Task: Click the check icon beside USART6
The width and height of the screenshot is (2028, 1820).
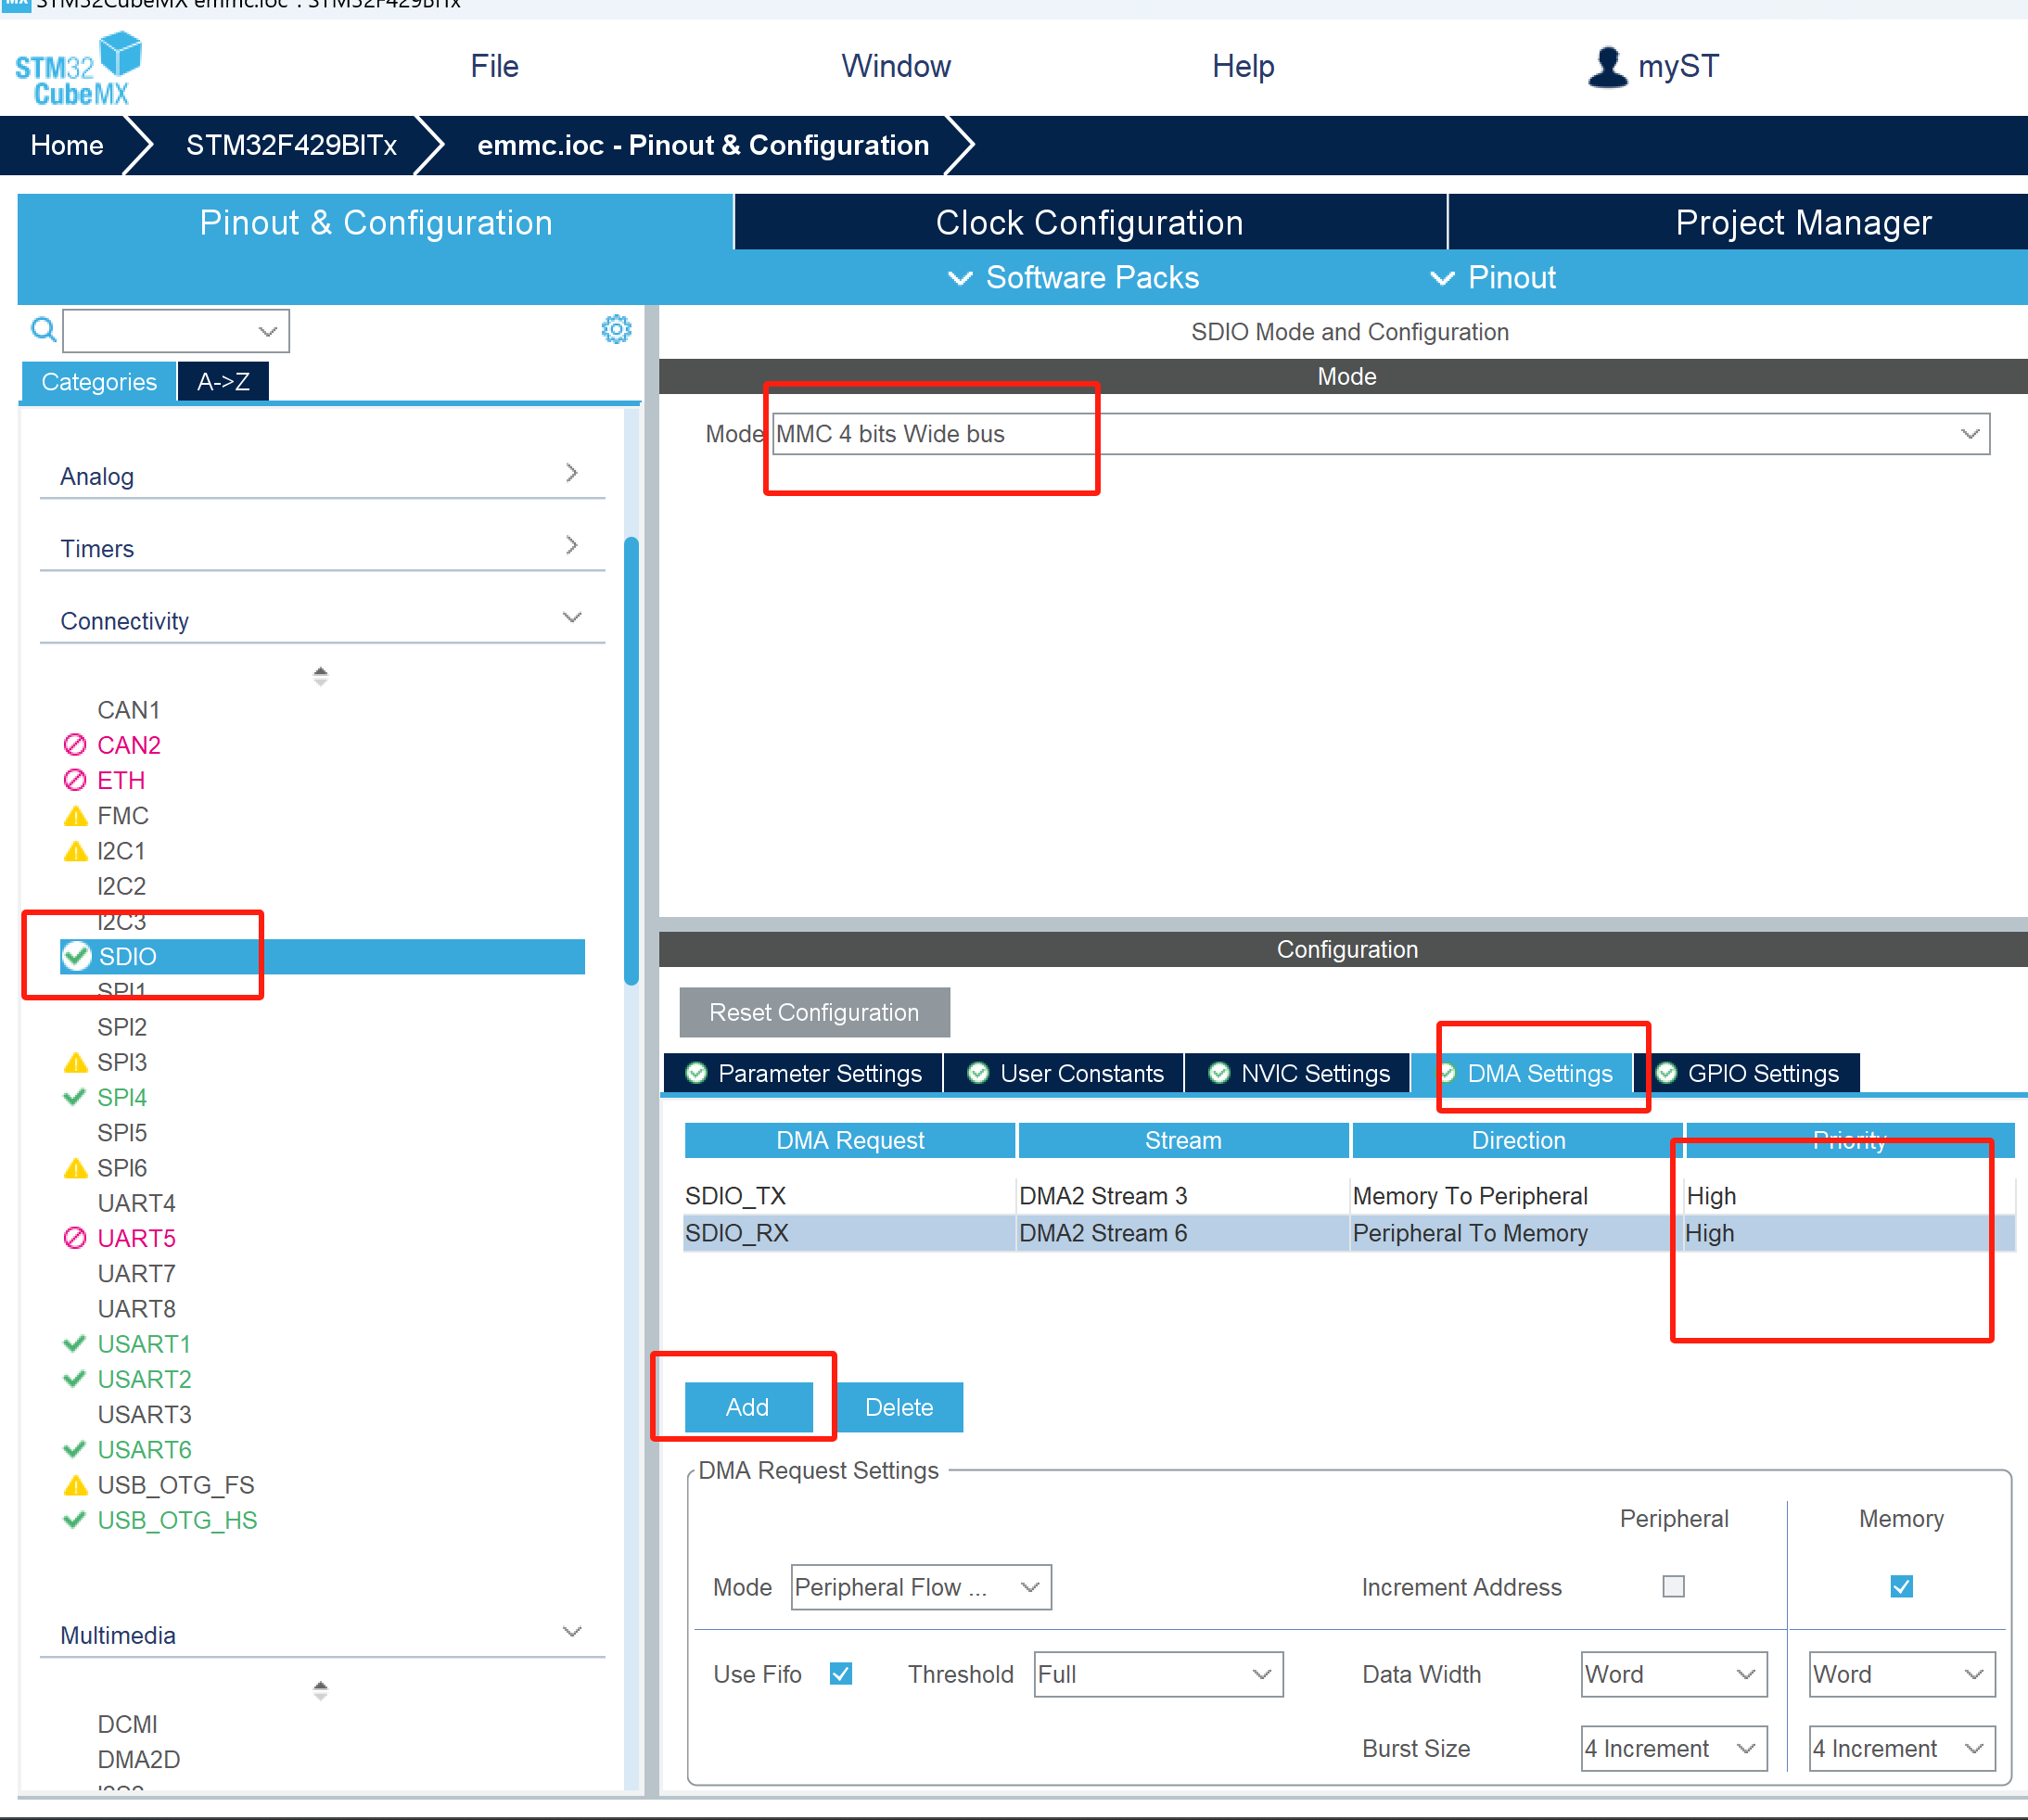Action: [x=74, y=1449]
